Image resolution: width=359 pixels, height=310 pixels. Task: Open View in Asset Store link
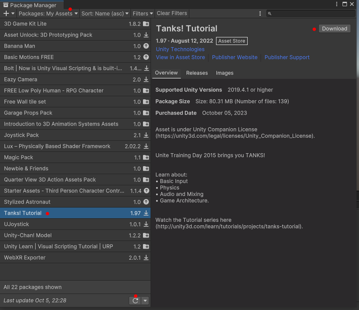pyautogui.click(x=180, y=57)
